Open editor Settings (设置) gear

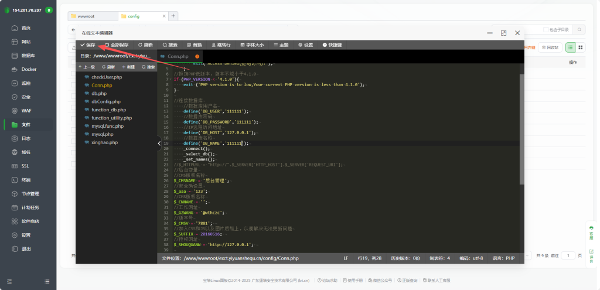[x=305, y=45]
